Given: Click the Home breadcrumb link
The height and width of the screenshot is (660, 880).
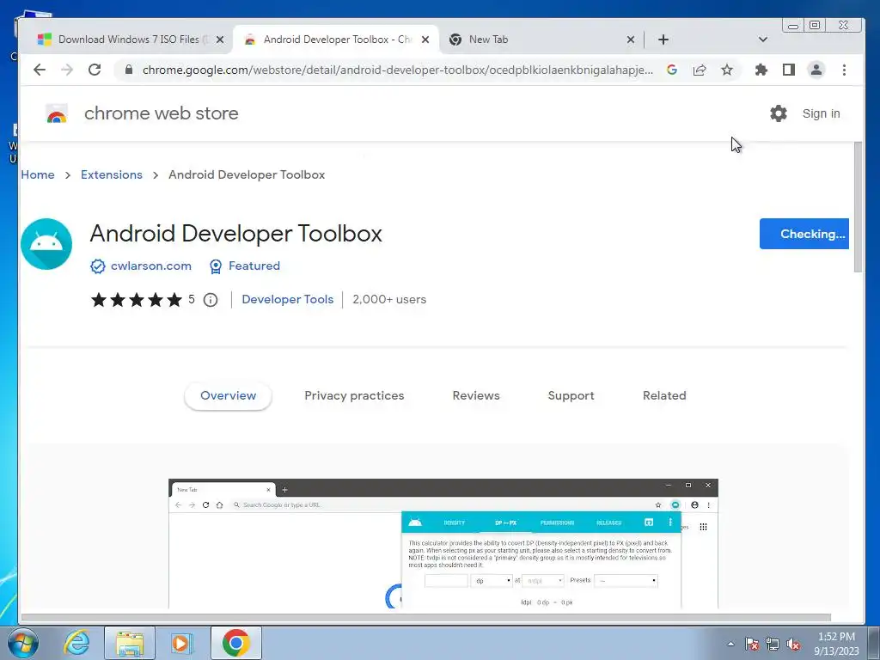Looking at the screenshot, I should pyautogui.click(x=38, y=174).
